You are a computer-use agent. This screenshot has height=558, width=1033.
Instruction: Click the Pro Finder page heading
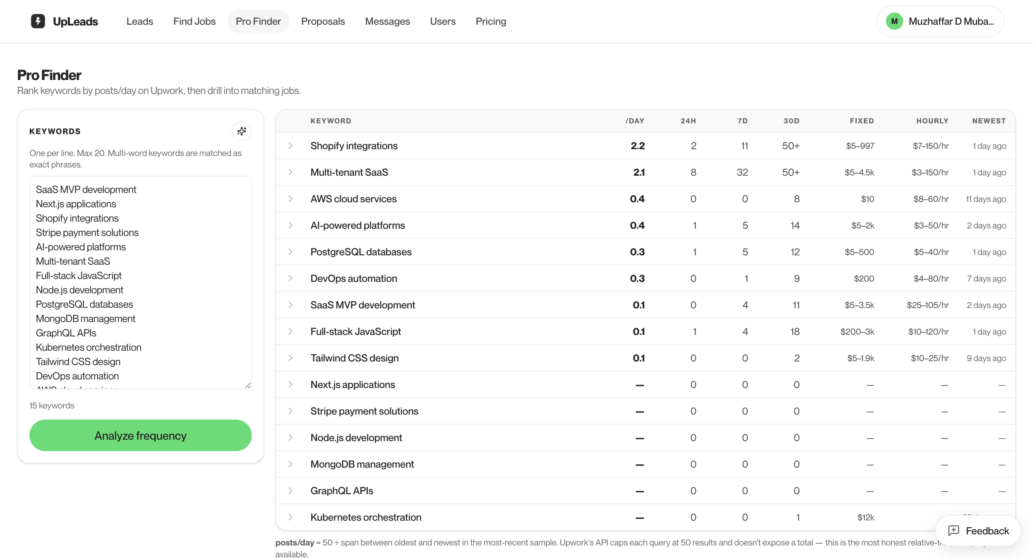tap(49, 75)
